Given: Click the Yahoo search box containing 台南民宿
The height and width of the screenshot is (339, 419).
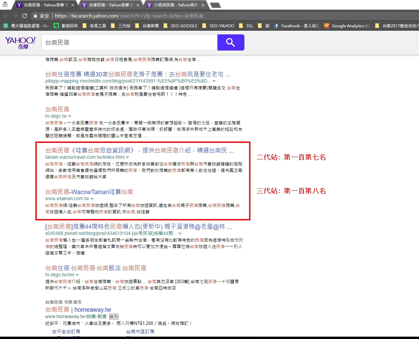Looking at the screenshot, I should (x=130, y=42).
